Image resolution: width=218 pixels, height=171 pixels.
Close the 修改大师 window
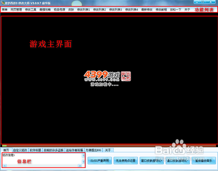[x=211, y=2]
